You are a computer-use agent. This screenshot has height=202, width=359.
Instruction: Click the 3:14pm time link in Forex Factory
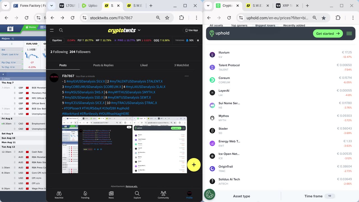pyautogui.click(x=6, y=79)
